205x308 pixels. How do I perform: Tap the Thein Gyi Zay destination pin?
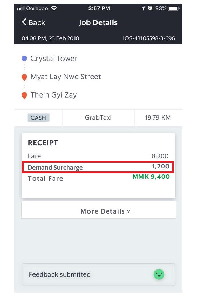(x=24, y=95)
